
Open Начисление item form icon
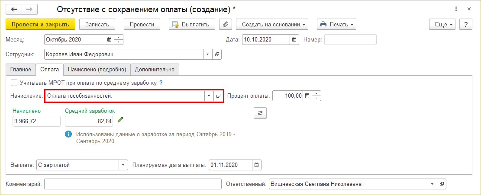218,96
